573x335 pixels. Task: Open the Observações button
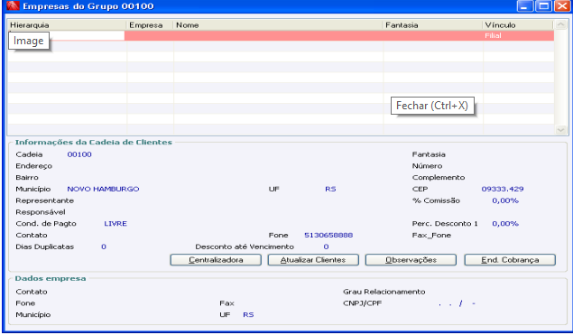(411, 260)
